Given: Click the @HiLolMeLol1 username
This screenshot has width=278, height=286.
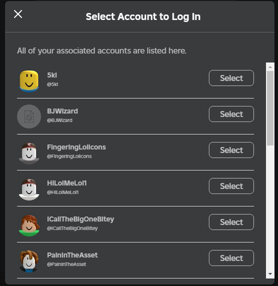Looking at the screenshot, I should click(x=63, y=192).
